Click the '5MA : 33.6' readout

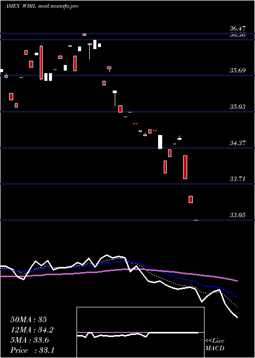click(x=30, y=340)
